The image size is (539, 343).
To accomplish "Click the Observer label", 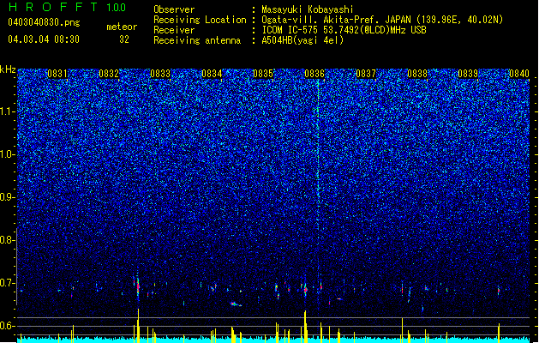I will [x=174, y=9].
